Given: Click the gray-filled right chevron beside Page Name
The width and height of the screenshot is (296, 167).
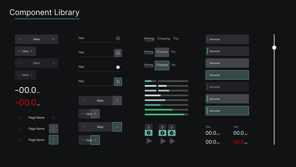Looking at the screenshot, I should point(53,128).
